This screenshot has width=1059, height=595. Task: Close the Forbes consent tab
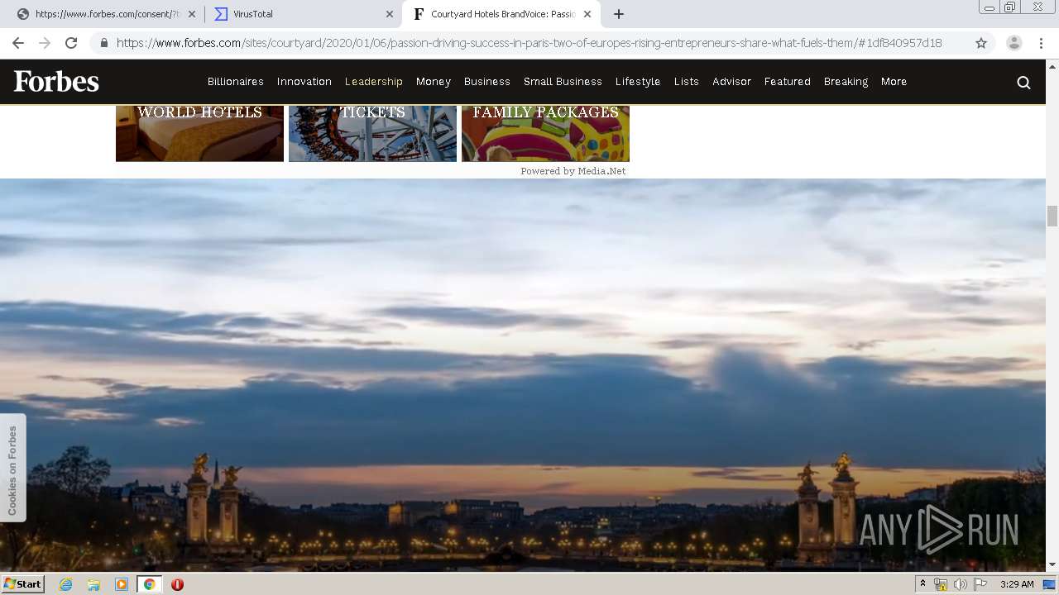[x=192, y=14]
